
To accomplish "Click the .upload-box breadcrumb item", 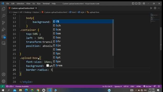I will (x=93, y=12).
